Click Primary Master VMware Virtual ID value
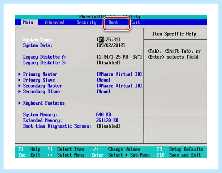 pyautogui.click(x=119, y=74)
